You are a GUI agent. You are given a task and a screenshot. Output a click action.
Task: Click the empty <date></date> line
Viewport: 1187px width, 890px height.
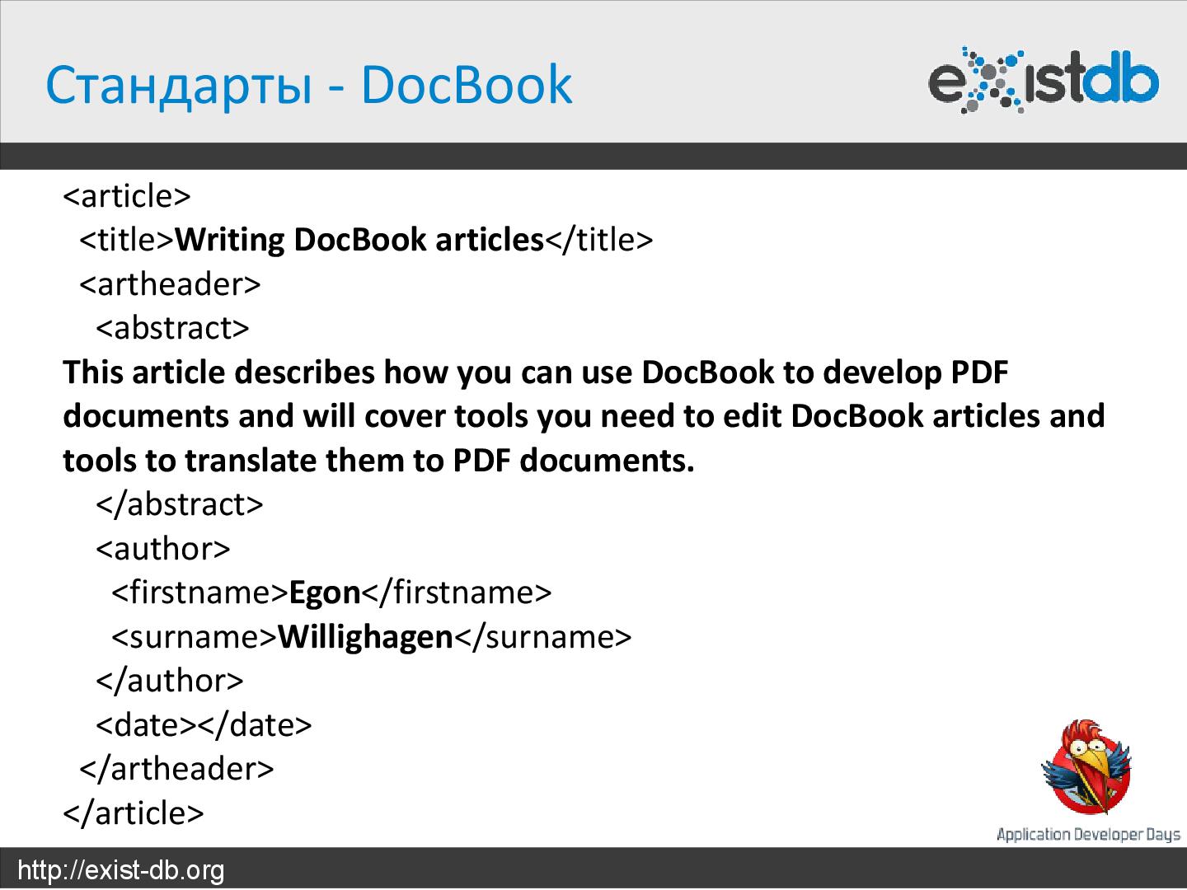click(x=204, y=725)
